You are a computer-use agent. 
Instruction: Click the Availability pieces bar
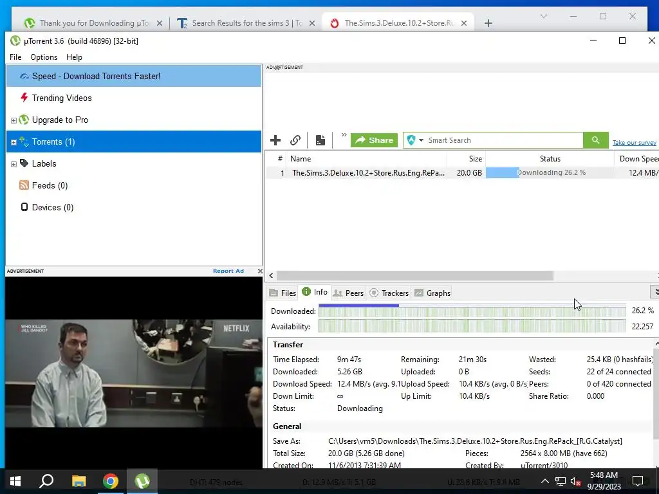[x=472, y=326]
